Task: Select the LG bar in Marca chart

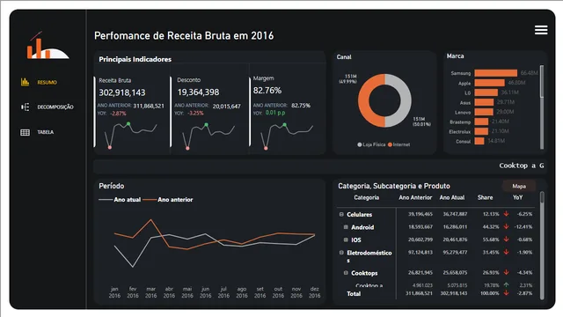Action: tap(486, 92)
